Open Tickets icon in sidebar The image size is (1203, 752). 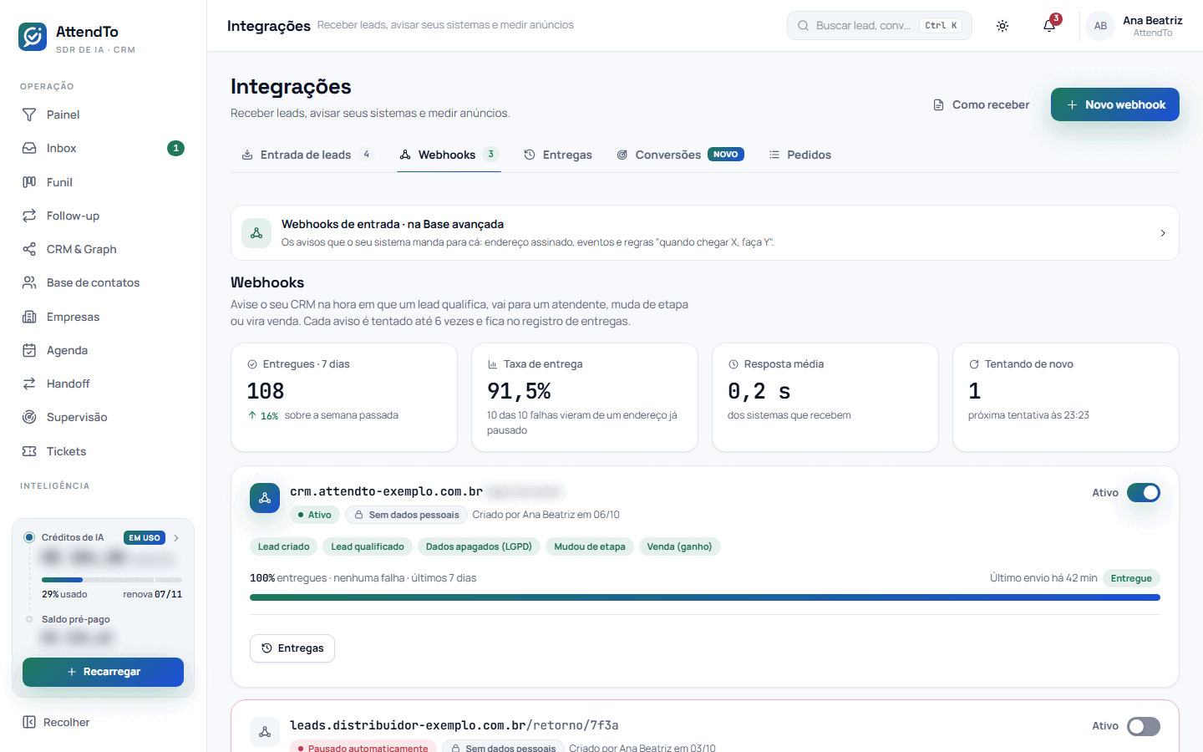pos(29,451)
